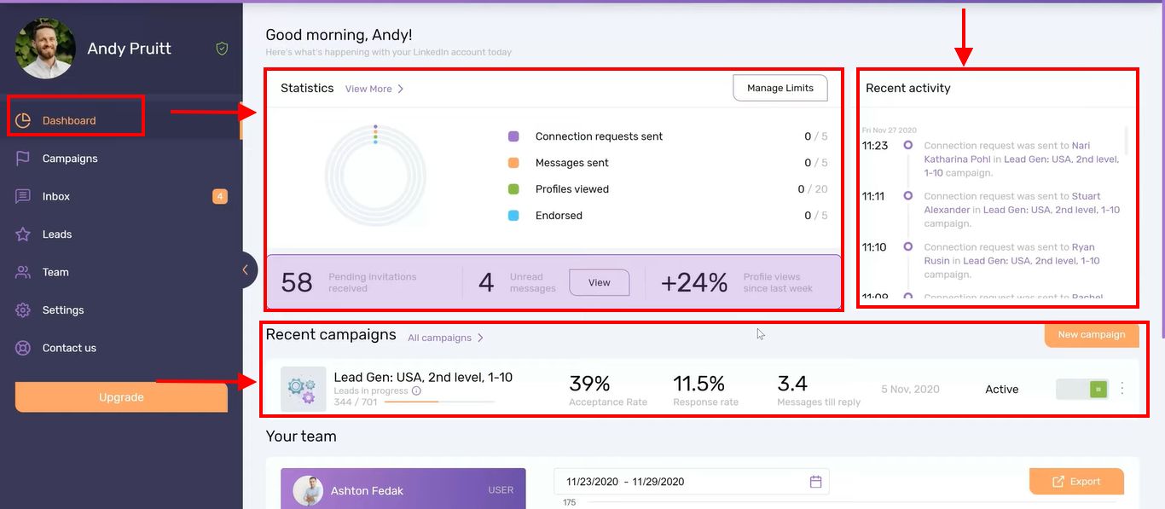Open the calendar icon in the date picker
Image resolution: width=1165 pixels, height=509 pixels.
point(814,481)
